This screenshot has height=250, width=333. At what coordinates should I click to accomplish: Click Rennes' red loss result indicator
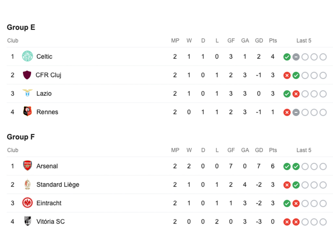point(287,112)
